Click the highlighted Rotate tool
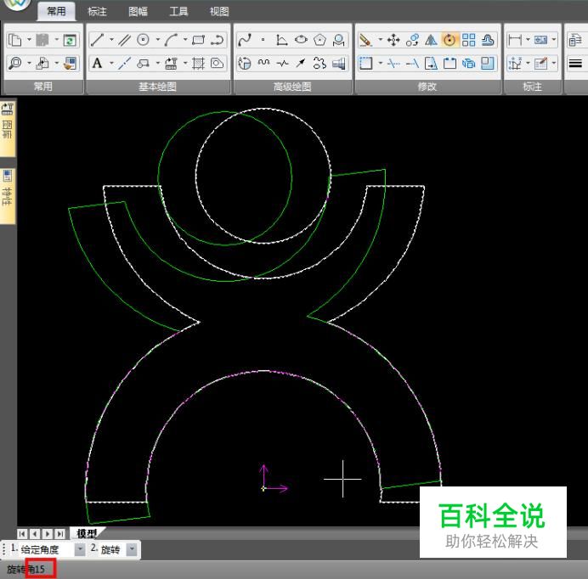 449,40
